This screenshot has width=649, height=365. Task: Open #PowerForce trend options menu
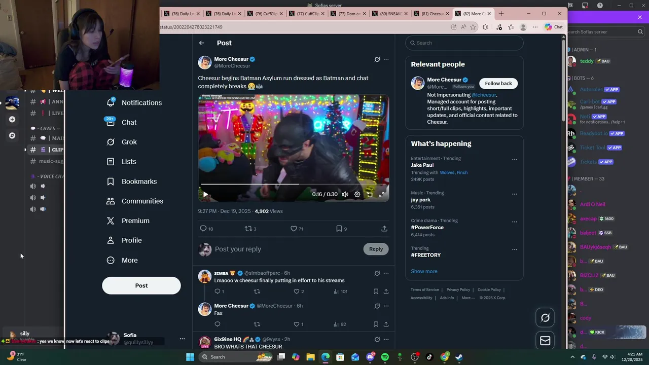(x=515, y=222)
